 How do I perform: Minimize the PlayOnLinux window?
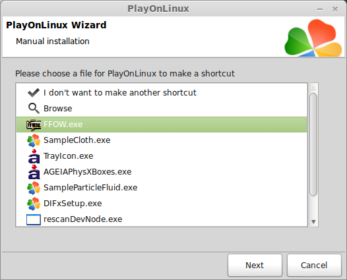320,9
